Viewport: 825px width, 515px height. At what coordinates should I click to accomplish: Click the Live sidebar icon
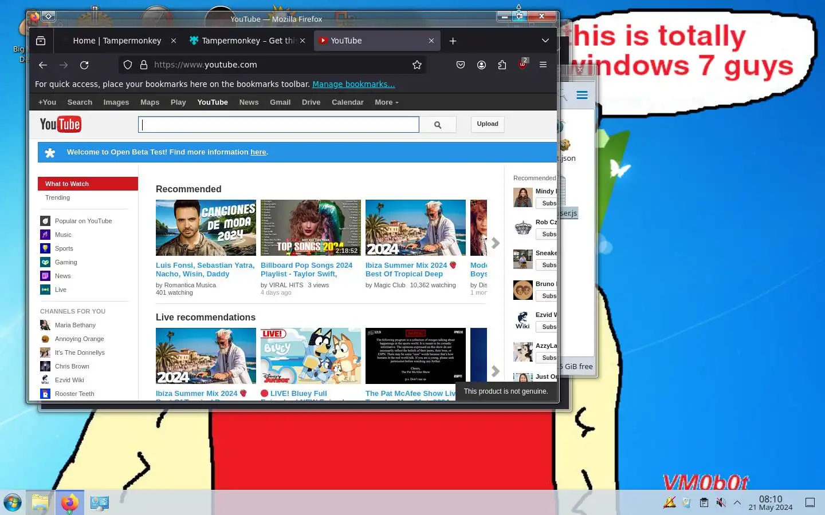click(45, 290)
